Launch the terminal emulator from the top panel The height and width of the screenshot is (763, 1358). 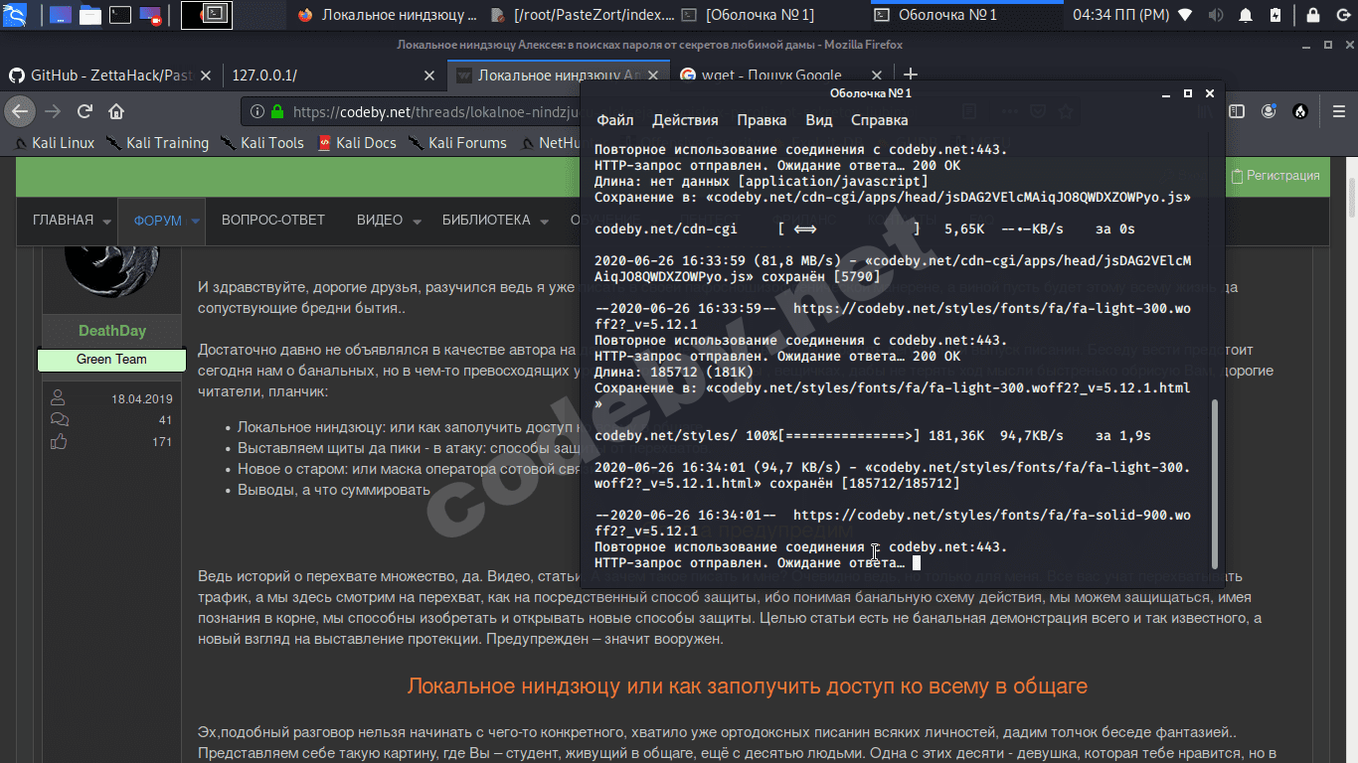(120, 15)
